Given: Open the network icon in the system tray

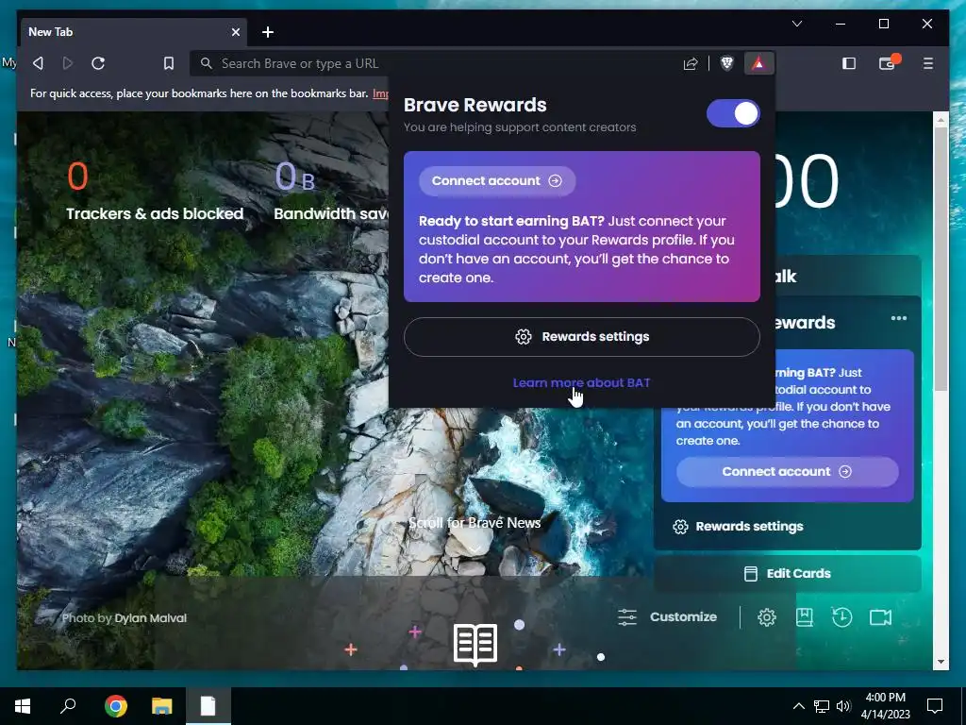Looking at the screenshot, I should (822, 706).
